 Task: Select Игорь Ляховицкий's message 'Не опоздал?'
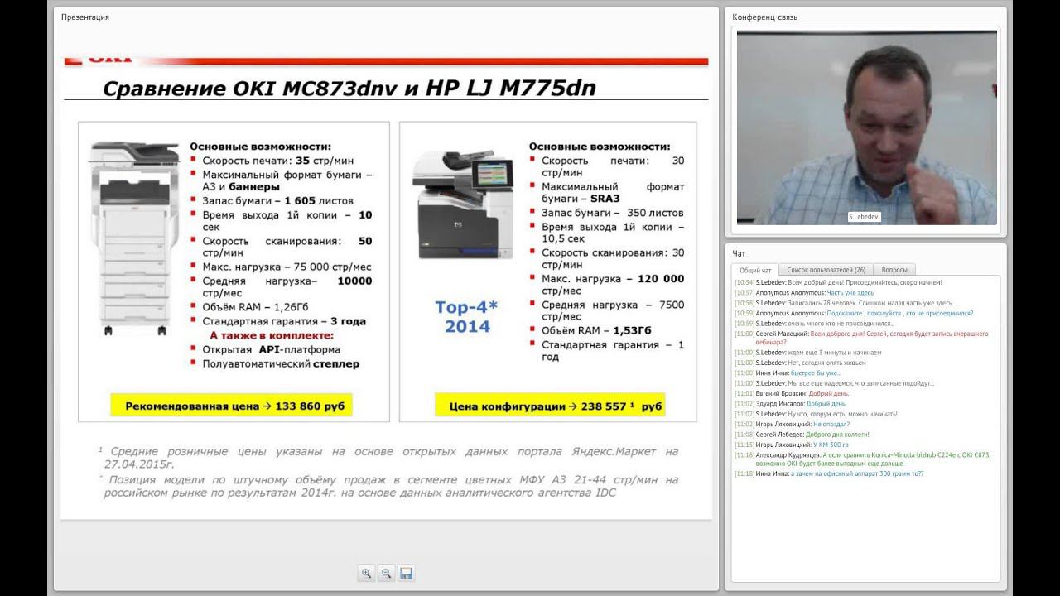click(x=792, y=424)
